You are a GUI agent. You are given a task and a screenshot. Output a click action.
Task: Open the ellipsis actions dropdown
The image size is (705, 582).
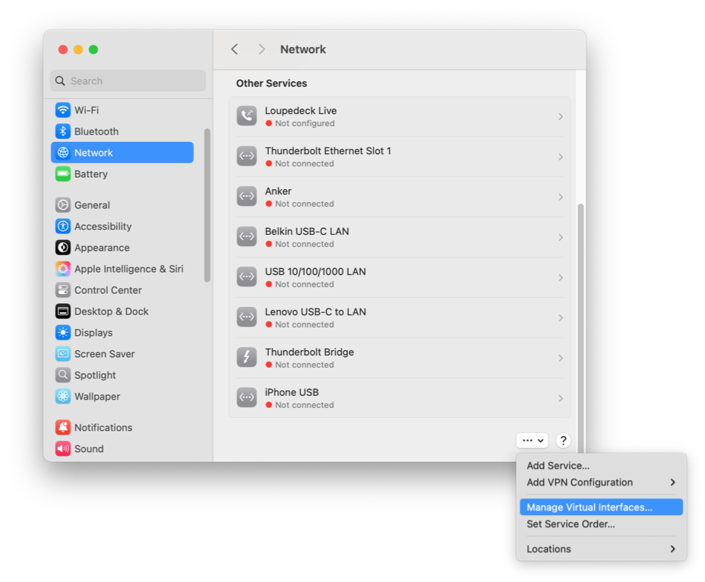coord(532,440)
